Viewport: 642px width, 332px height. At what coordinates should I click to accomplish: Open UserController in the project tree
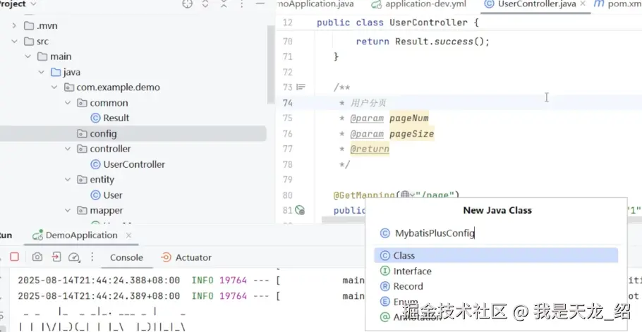pos(128,164)
